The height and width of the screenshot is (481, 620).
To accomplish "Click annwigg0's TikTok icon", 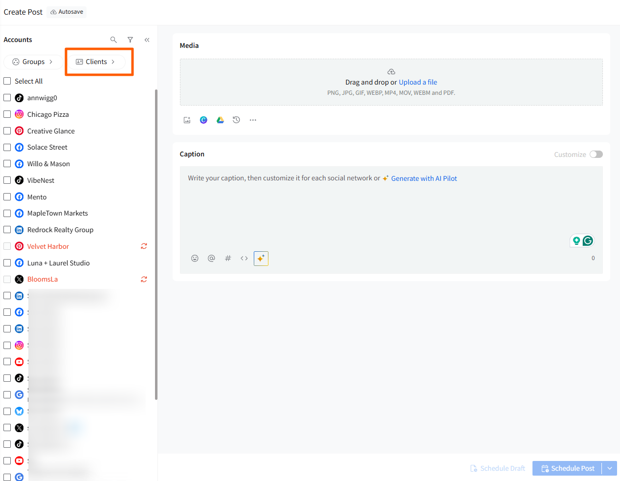I will click(19, 98).
